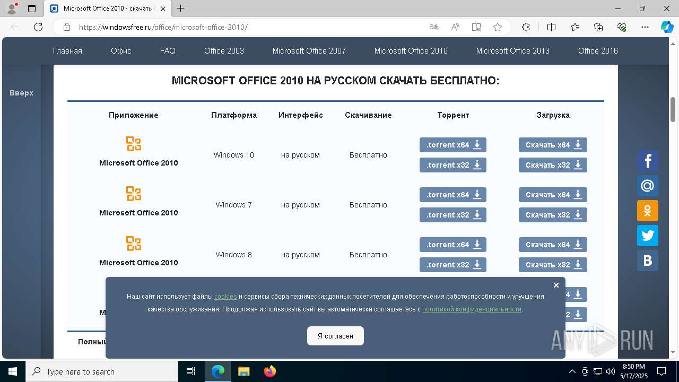Open Collections icon in toolbar
Viewport: 679px width, 382px height.
(598, 27)
